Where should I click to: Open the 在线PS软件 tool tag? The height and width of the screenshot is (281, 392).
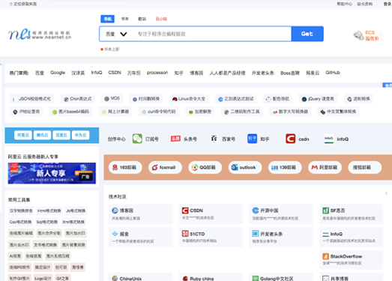point(19,267)
